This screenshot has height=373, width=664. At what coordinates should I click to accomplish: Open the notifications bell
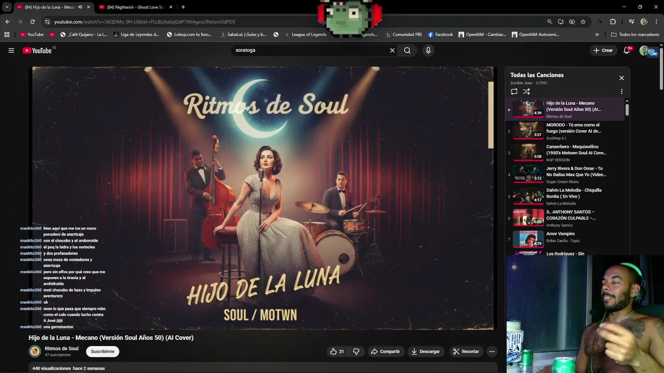pyautogui.click(x=627, y=50)
